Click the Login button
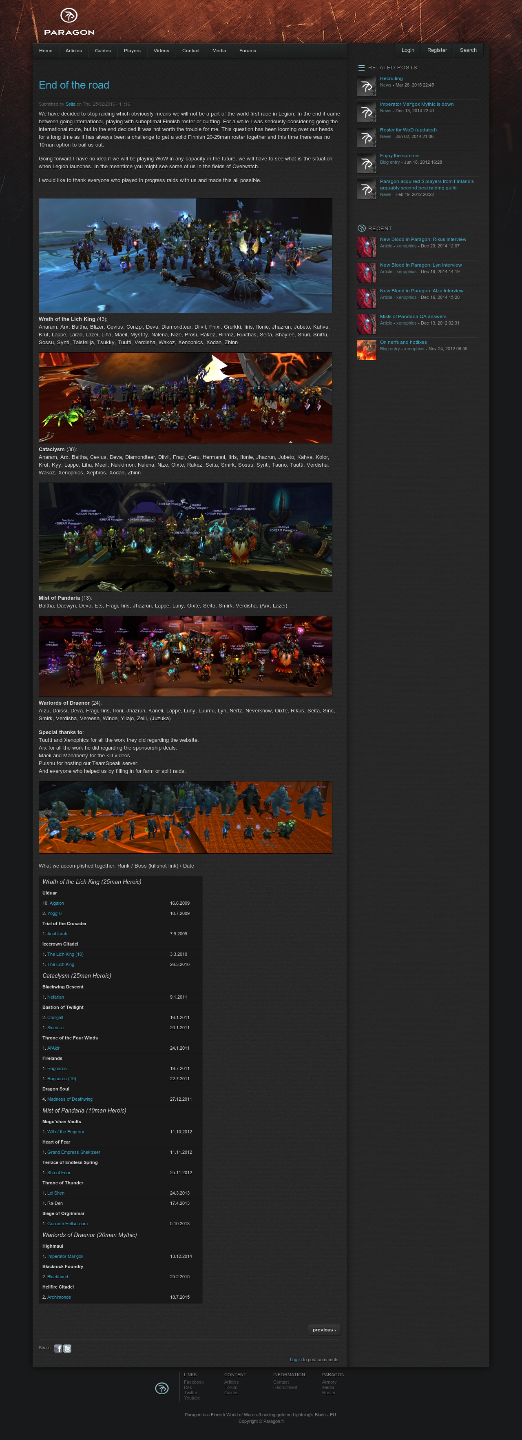The image size is (522, 1440). (408, 50)
